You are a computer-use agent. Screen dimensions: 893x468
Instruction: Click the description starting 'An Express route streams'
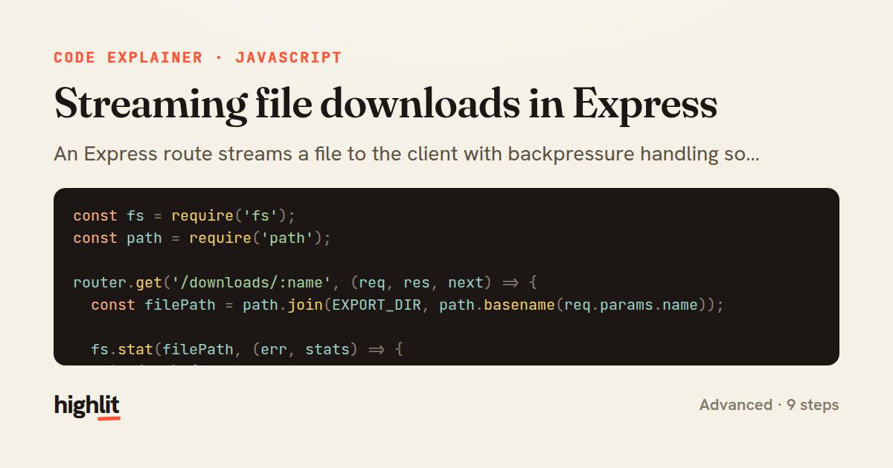point(406,155)
